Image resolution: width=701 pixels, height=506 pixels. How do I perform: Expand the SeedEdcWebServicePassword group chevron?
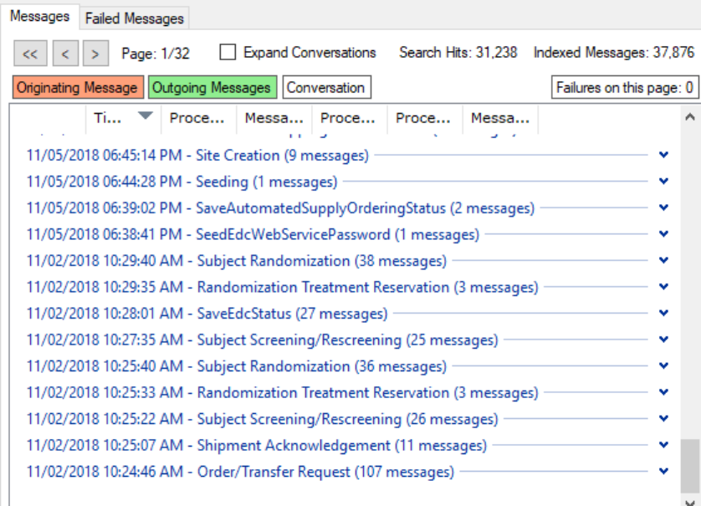pyautogui.click(x=664, y=234)
